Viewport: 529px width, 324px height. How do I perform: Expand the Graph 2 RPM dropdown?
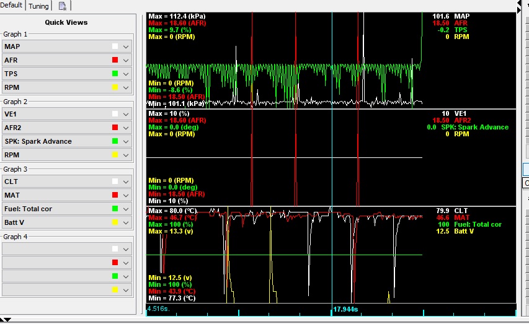126,155
